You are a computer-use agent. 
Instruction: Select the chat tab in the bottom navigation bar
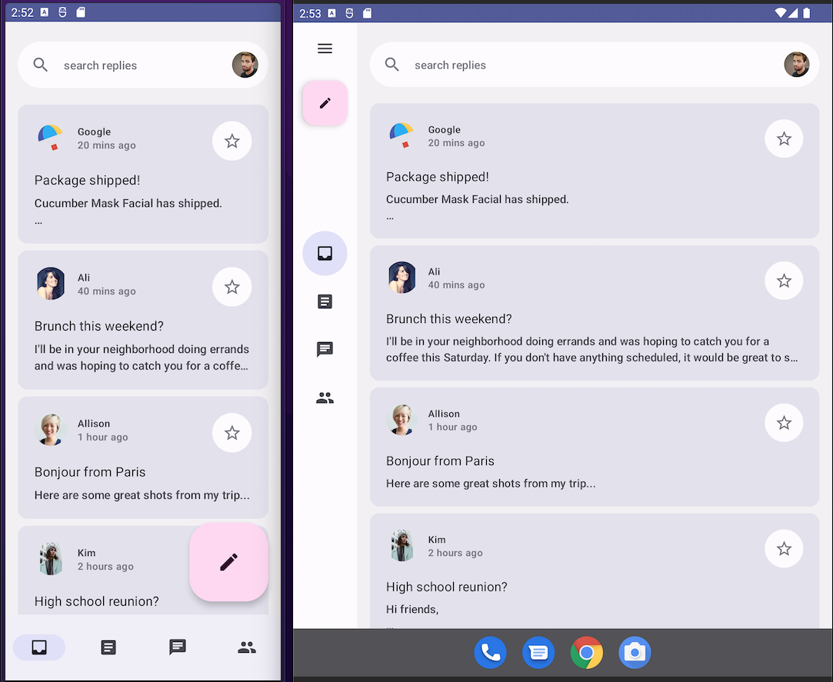coord(178,647)
